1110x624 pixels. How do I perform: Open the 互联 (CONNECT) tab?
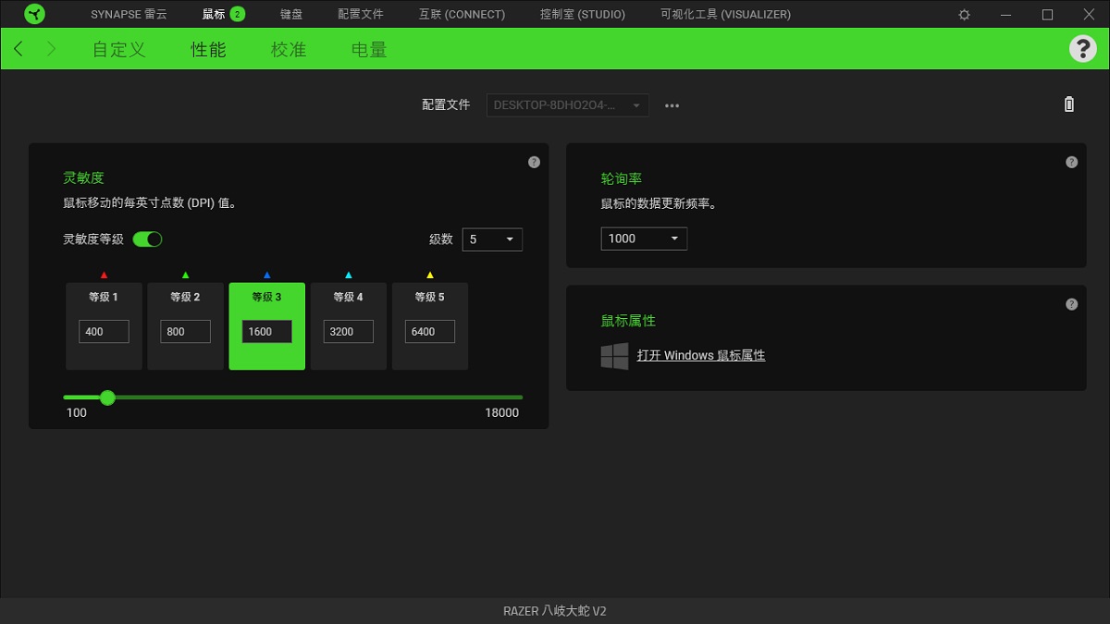[462, 15]
